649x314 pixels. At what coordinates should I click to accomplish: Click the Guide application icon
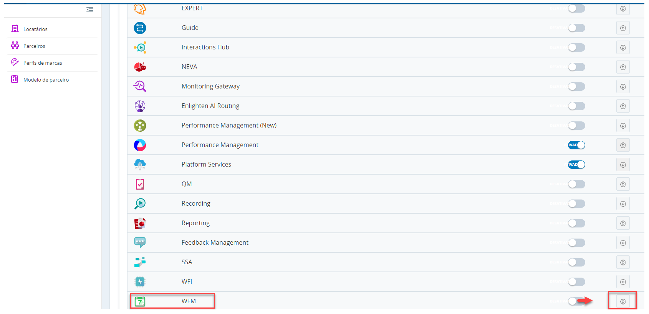140,28
